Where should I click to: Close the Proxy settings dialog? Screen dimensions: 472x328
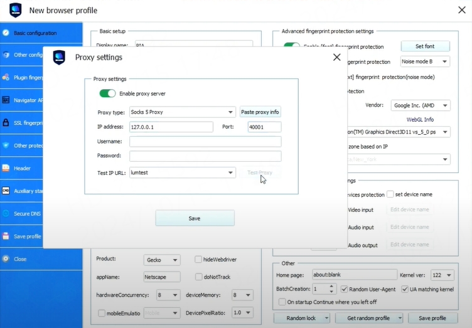click(336, 57)
